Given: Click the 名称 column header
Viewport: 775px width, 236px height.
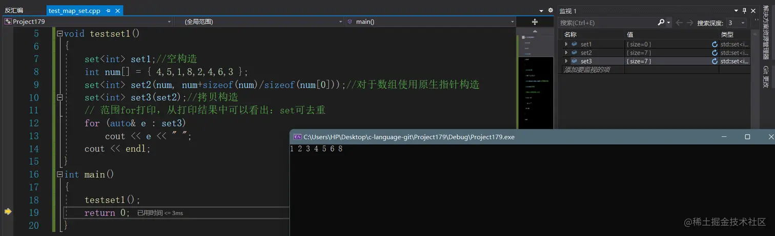Looking at the screenshot, I should [570, 34].
